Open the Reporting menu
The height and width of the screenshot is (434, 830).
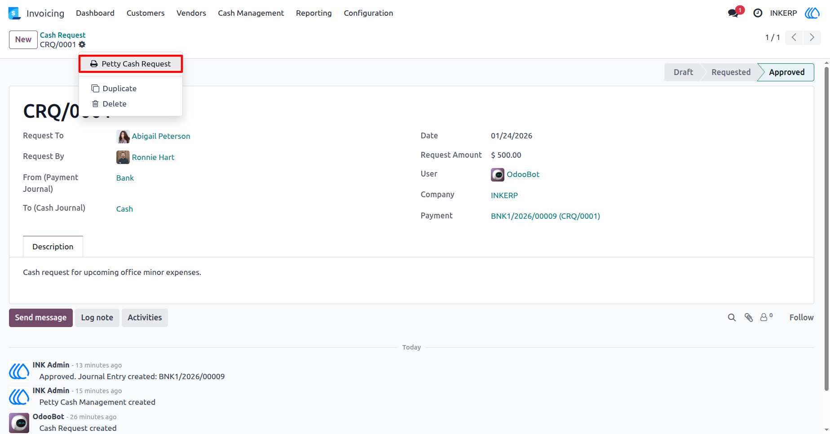(314, 13)
